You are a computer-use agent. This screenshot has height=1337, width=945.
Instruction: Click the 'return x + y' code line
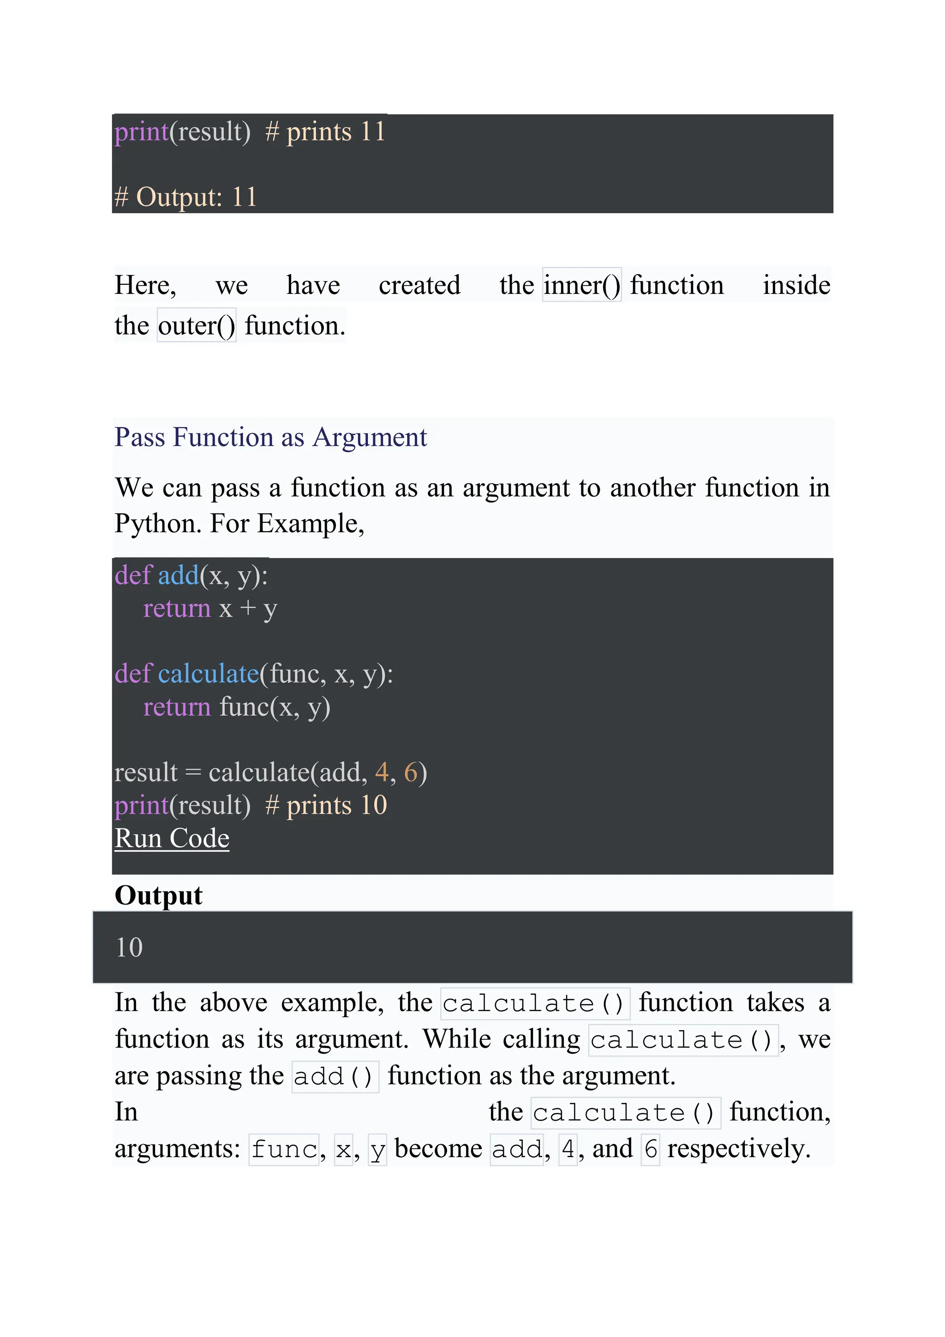(210, 609)
